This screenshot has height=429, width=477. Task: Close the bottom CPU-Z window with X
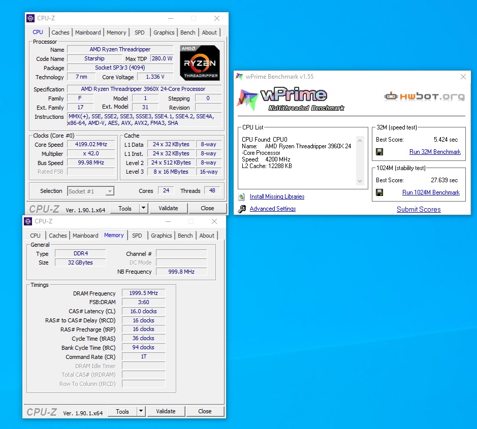[214, 221]
